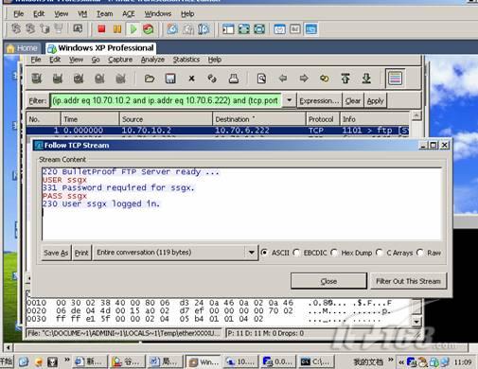Power on VM with the green play icon
478x369 pixels.
133,29
